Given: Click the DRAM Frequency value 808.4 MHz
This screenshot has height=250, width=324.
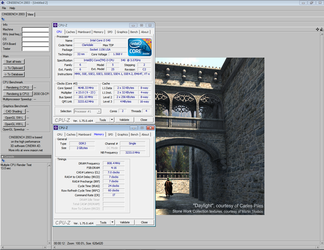Looking at the screenshot, I should coord(114,163).
